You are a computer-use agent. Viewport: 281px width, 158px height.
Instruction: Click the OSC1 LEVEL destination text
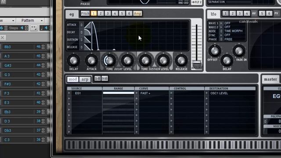219,93
